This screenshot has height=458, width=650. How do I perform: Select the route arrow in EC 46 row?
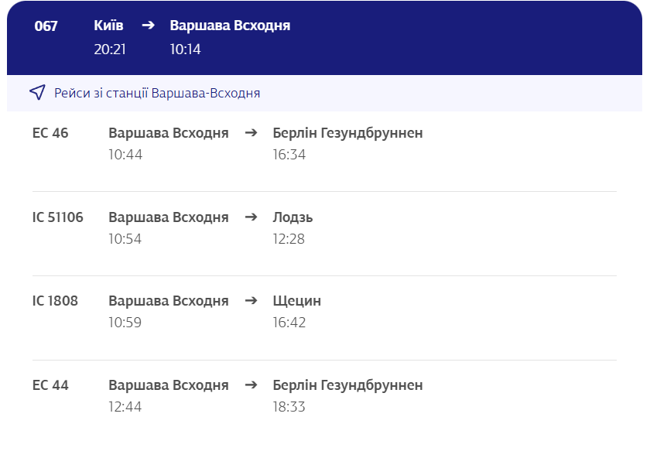click(250, 132)
